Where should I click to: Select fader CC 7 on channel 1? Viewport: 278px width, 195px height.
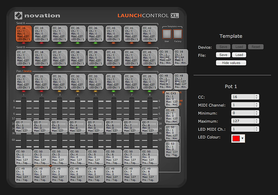(24, 126)
